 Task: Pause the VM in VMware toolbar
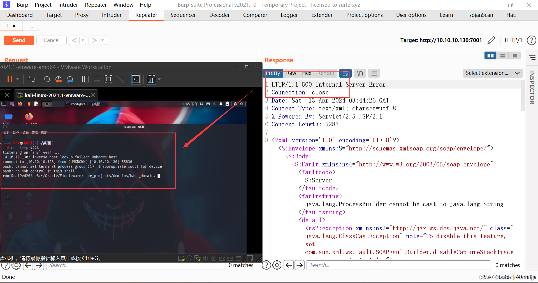(10, 80)
